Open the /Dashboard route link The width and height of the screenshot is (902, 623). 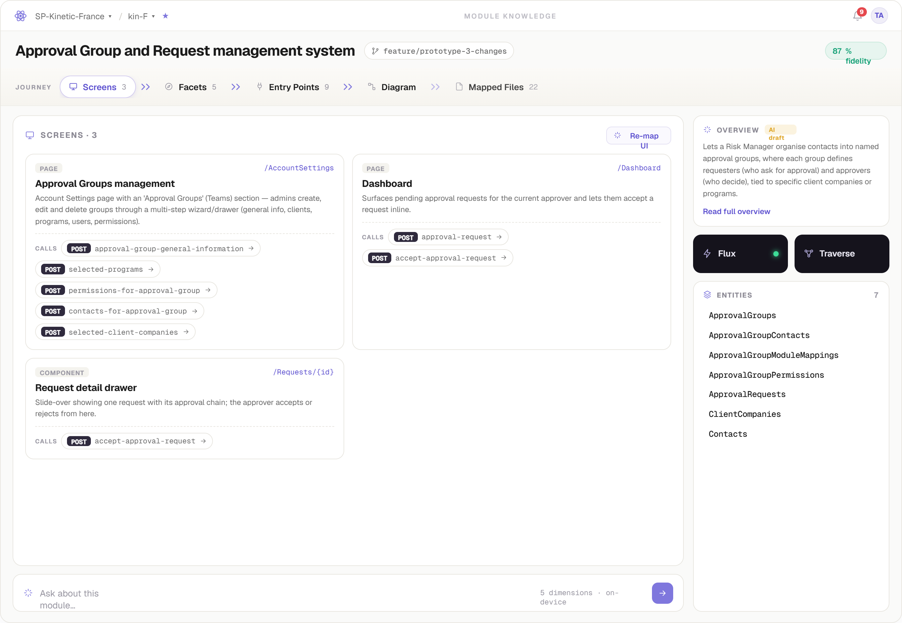coord(639,168)
